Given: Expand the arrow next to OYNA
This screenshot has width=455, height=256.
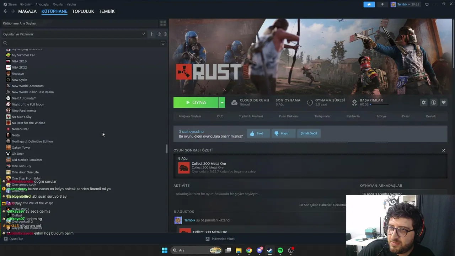Looking at the screenshot, I should (x=222, y=102).
